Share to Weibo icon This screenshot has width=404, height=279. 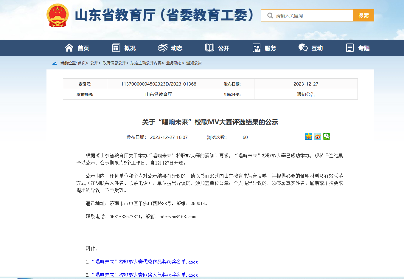pos(318,137)
